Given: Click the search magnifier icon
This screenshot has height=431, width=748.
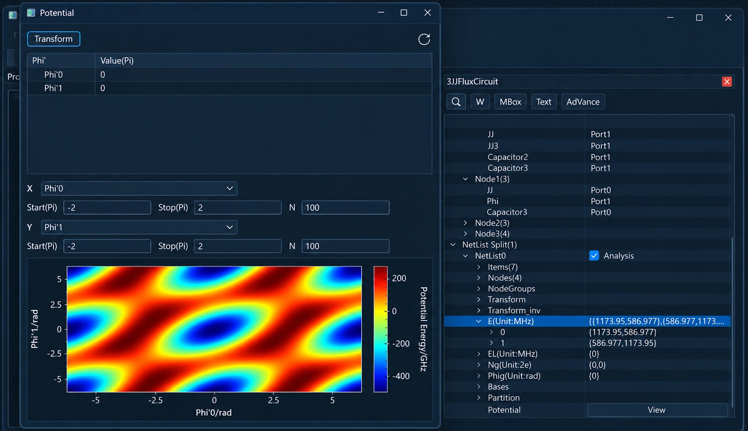Looking at the screenshot, I should [456, 102].
